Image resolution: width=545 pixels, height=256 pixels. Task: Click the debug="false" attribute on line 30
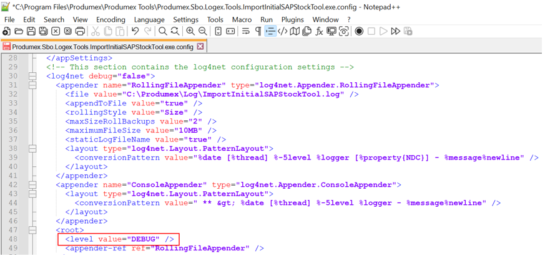click(119, 76)
